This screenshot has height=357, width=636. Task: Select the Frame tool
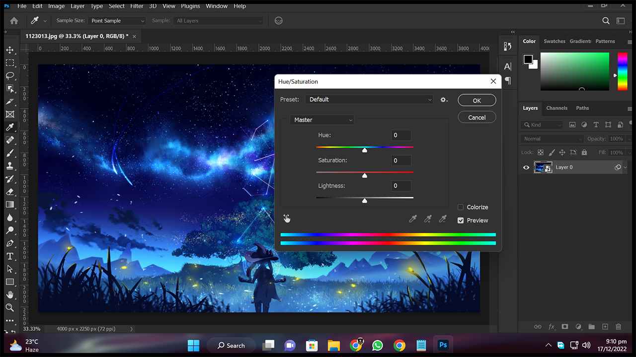10,115
